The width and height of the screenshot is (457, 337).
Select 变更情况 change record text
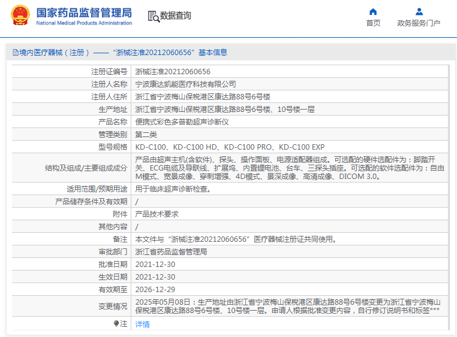[288, 306]
